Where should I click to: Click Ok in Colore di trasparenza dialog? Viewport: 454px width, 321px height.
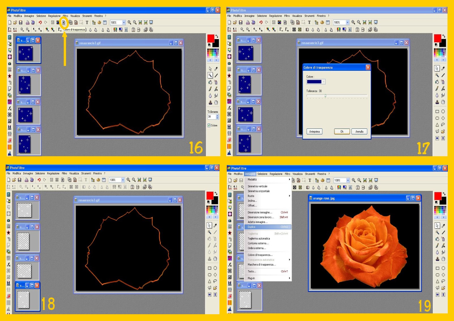click(342, 132)
